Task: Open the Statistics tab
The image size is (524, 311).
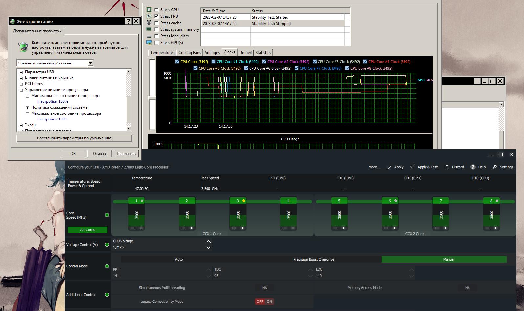Action: [x=263, y=53]
